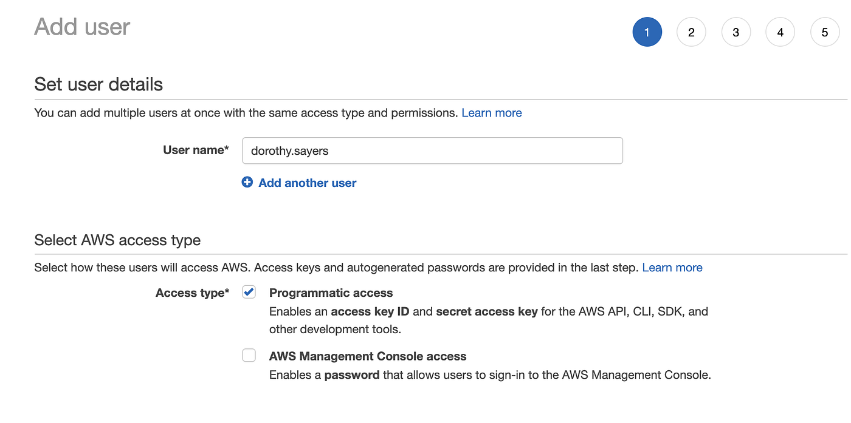The width and height of the screenshot is (851, 423).
Task: Open Learn more about adding multiple users
Action: click(x=491, y=112)
